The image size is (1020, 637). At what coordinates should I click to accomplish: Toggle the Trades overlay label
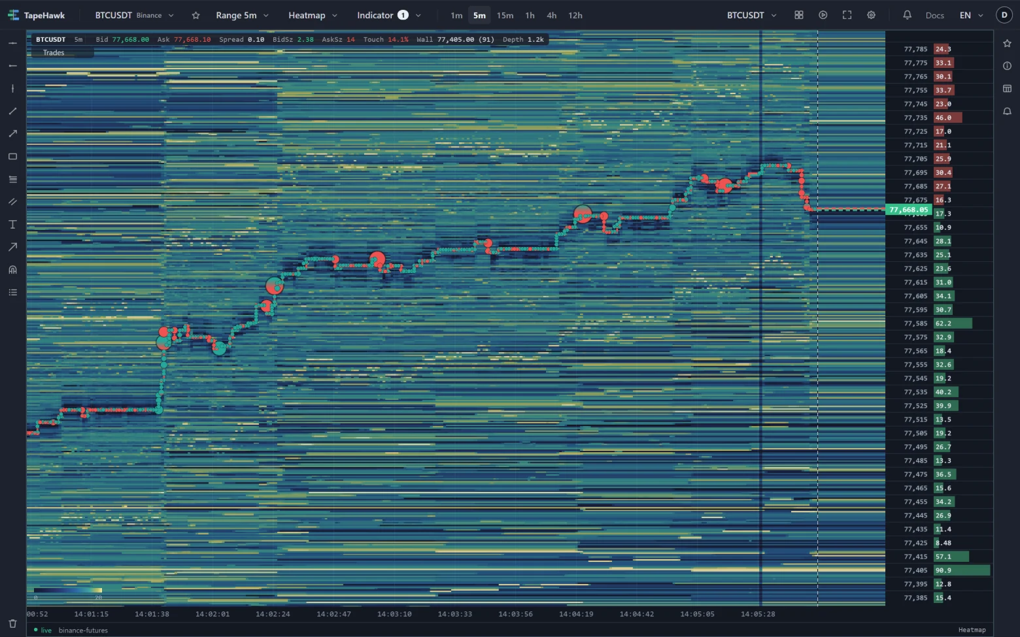[x=54, y=53]
